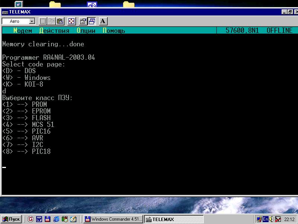
Task: Open console Properties toolbar icon
Action: click(83, 21)
